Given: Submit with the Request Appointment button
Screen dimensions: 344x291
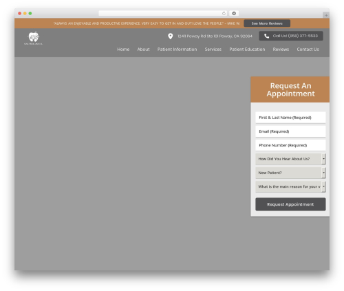Looking at the screenshot, I should [x=290, y=204].
